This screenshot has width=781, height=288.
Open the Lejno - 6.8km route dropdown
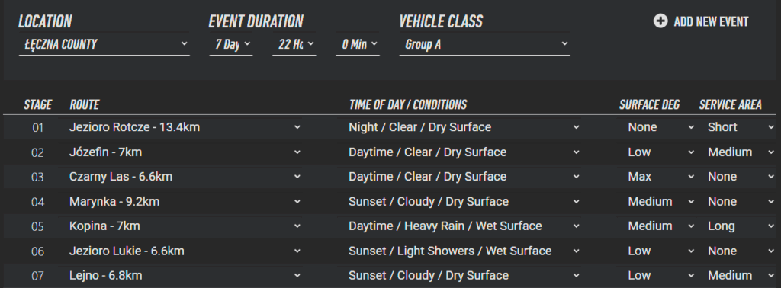pos(185,276)
